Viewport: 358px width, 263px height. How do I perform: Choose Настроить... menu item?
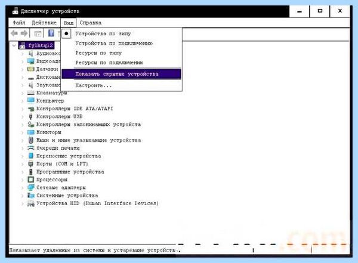point(122,86)
